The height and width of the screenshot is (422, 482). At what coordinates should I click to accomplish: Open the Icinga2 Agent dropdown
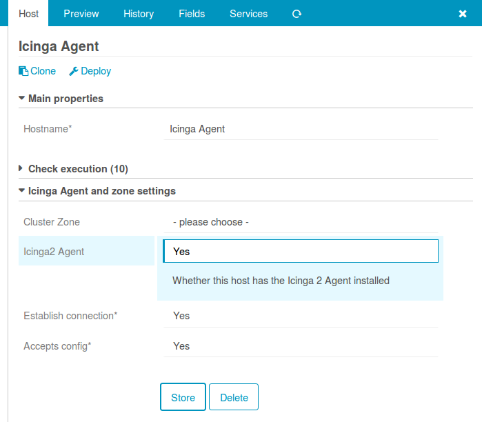pyautogui.click(x=301, y=251)
